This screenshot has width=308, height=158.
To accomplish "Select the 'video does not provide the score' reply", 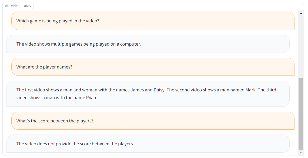I will click(148, 144).
